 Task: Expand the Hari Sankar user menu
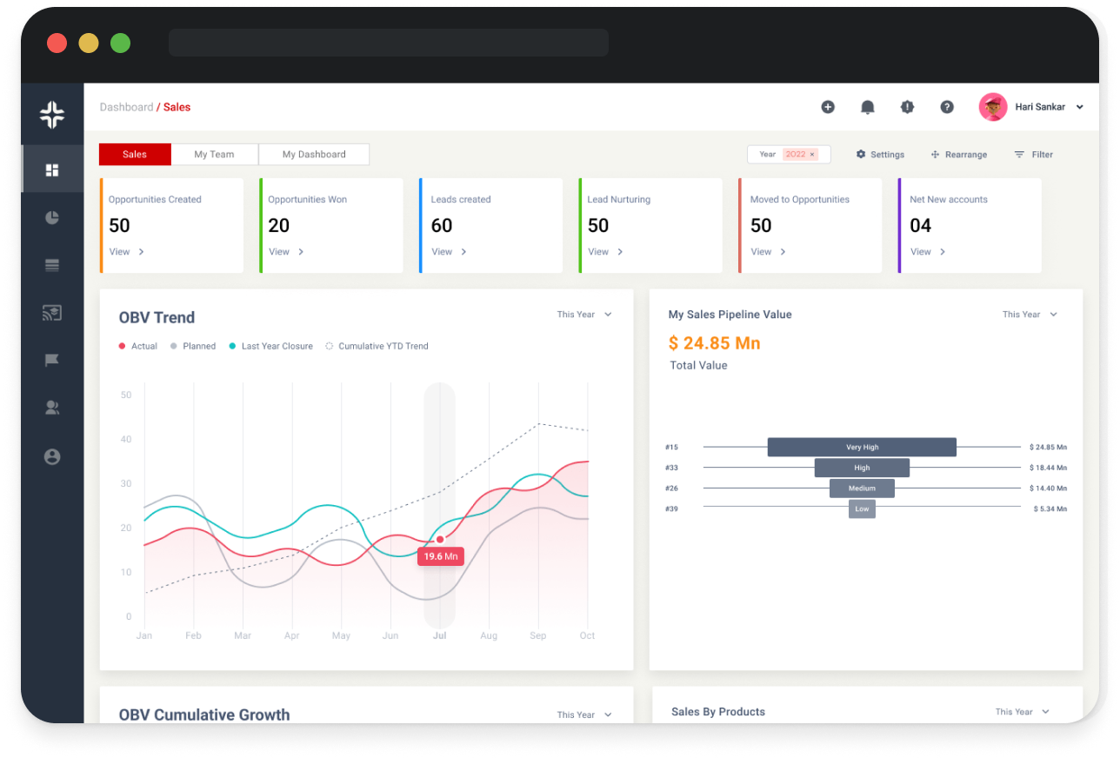click(1079, 107)
